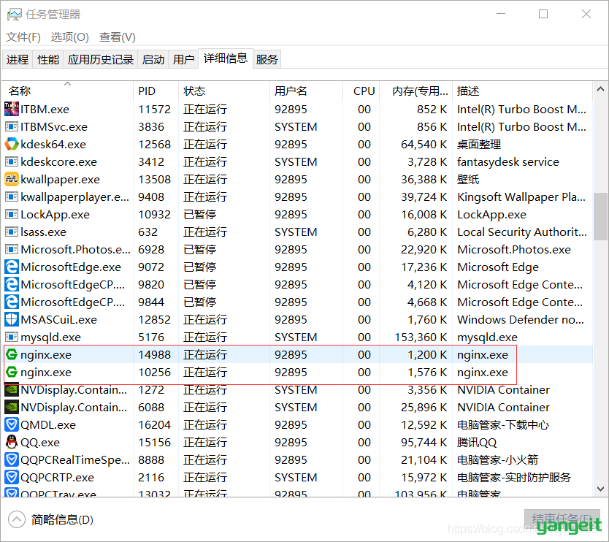The image size is (609, 542).
Task: Select the mysqld.exe process row name
Action: [51, 337]
